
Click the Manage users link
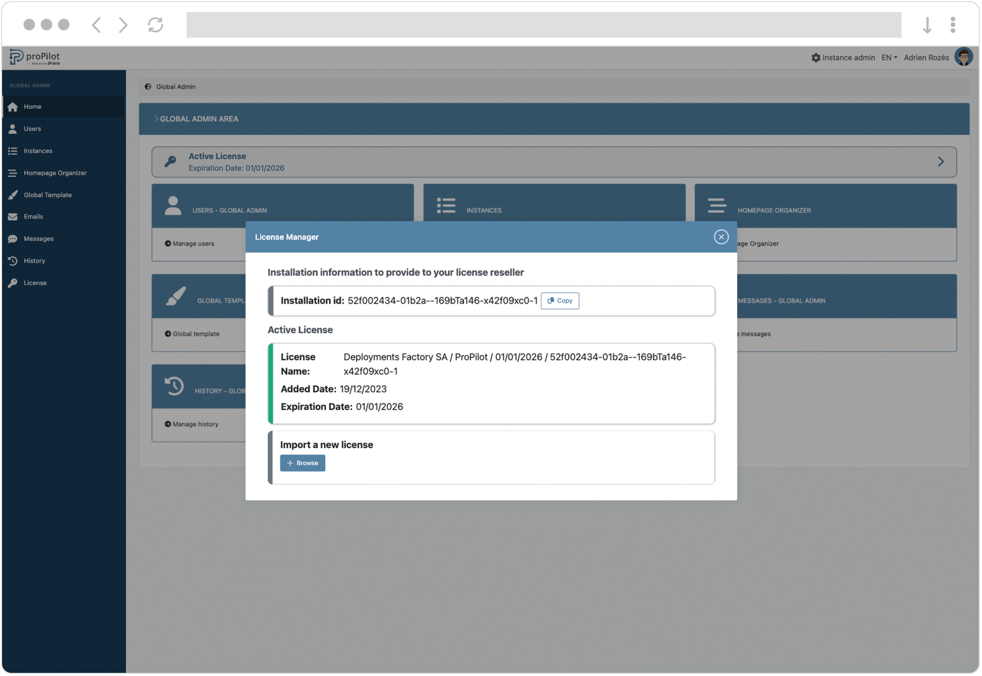point(193,244)
